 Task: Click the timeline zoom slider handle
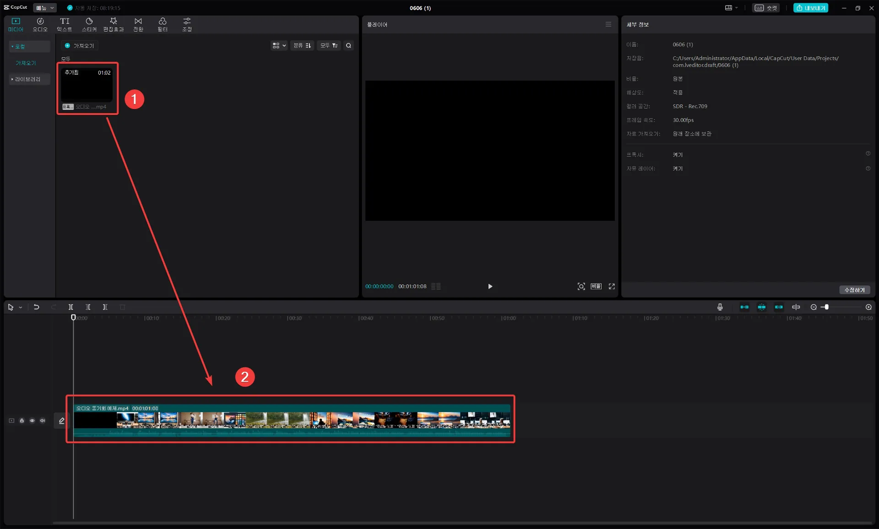826,307
